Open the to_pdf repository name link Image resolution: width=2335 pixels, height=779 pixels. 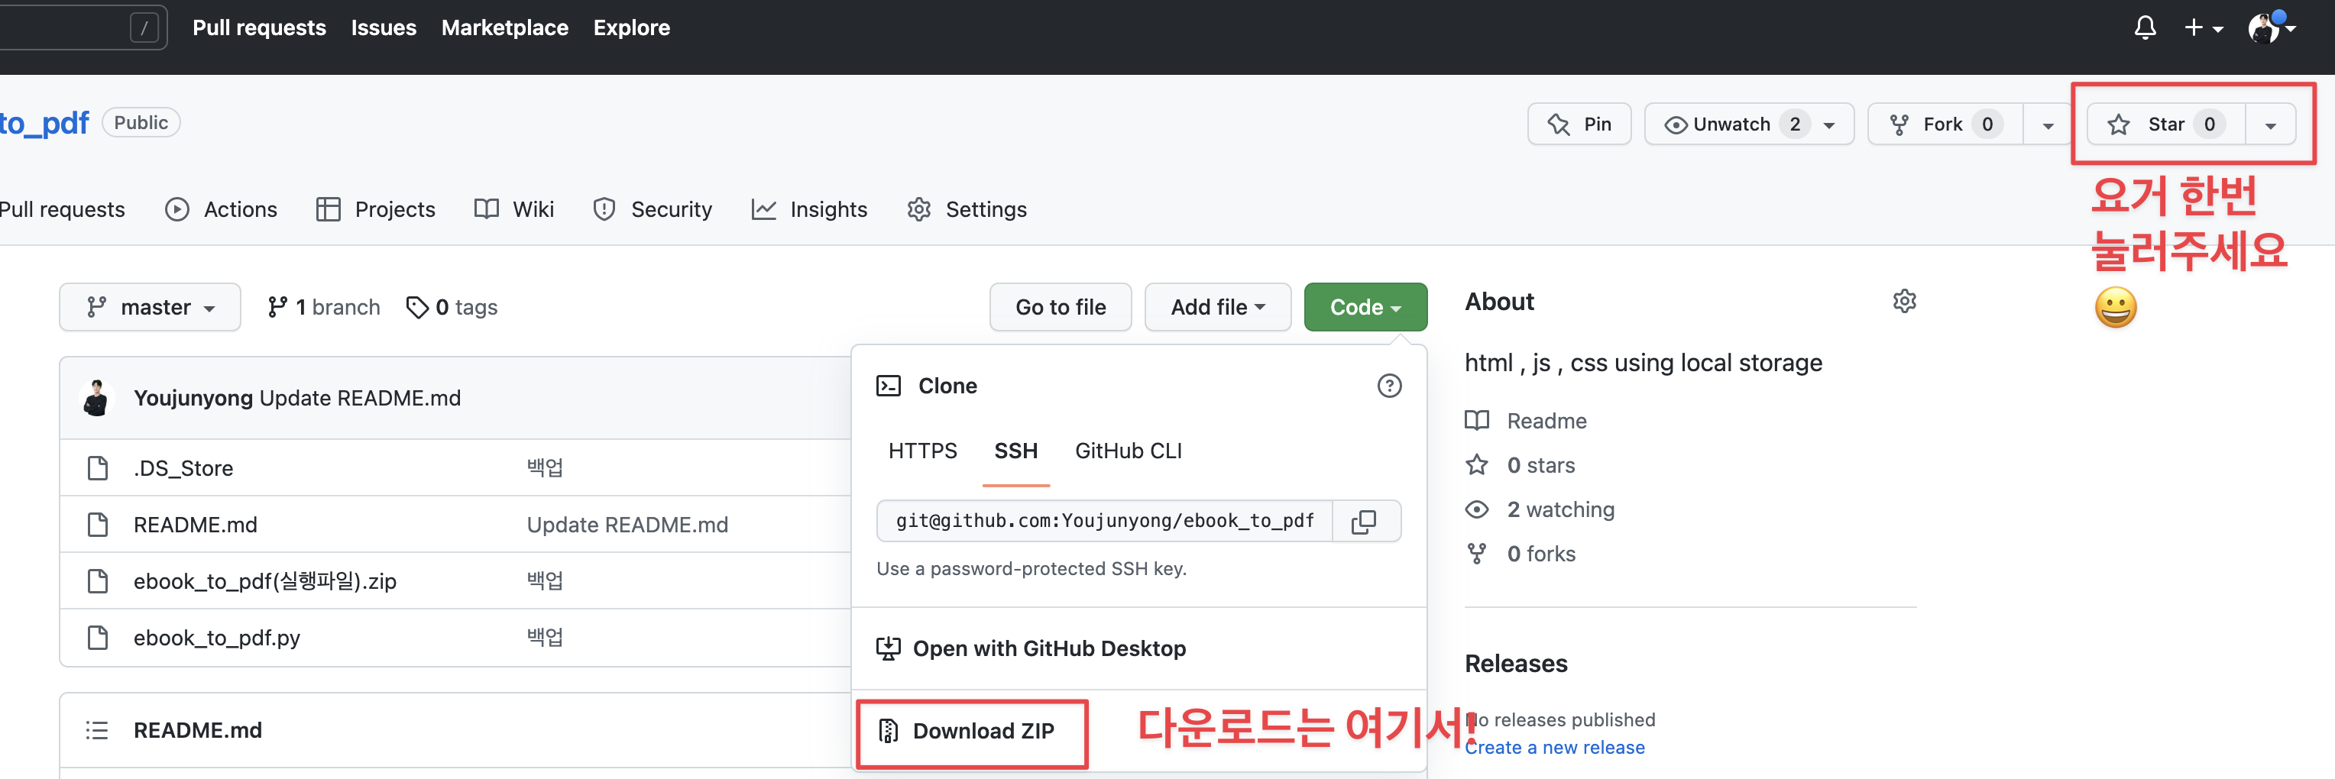(x=44, y=123)
